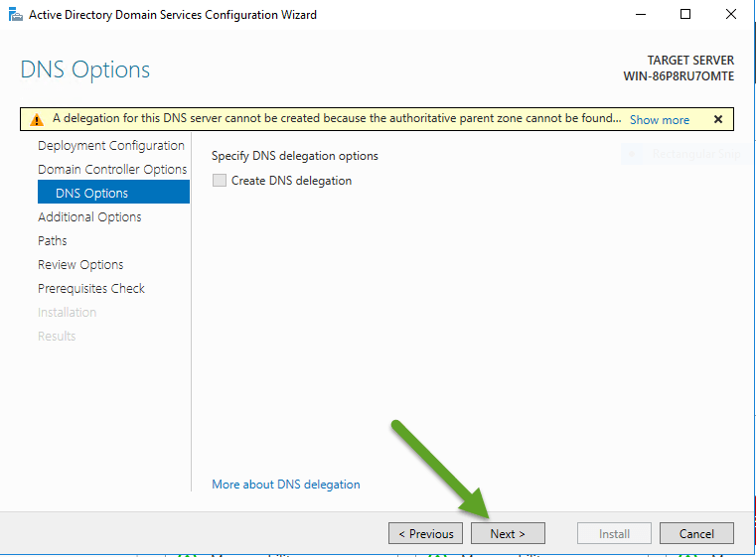Toggle the Create DNS delegation checkbox

(220, 181)
